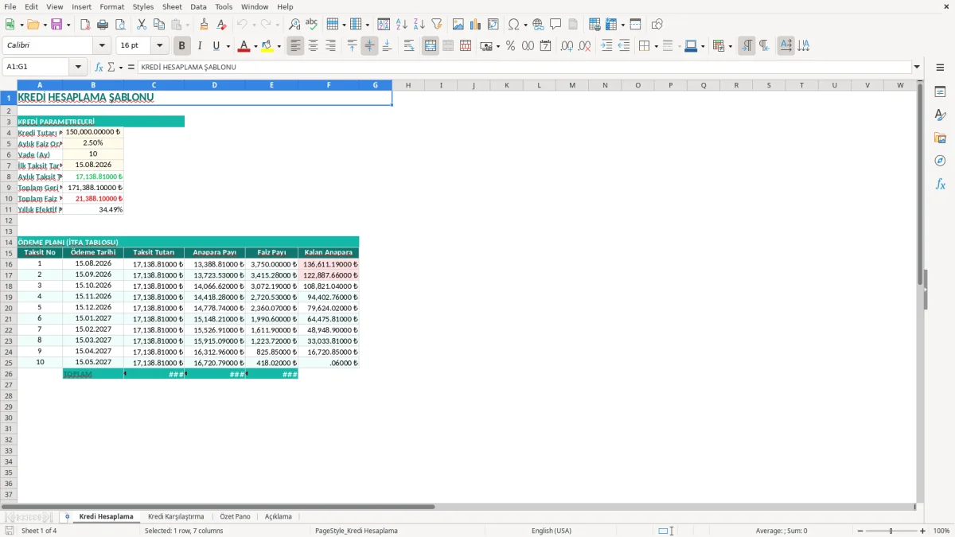Open Underline style dropdown arrow
This screenshot has height=537, width=955.
point(227,46)
